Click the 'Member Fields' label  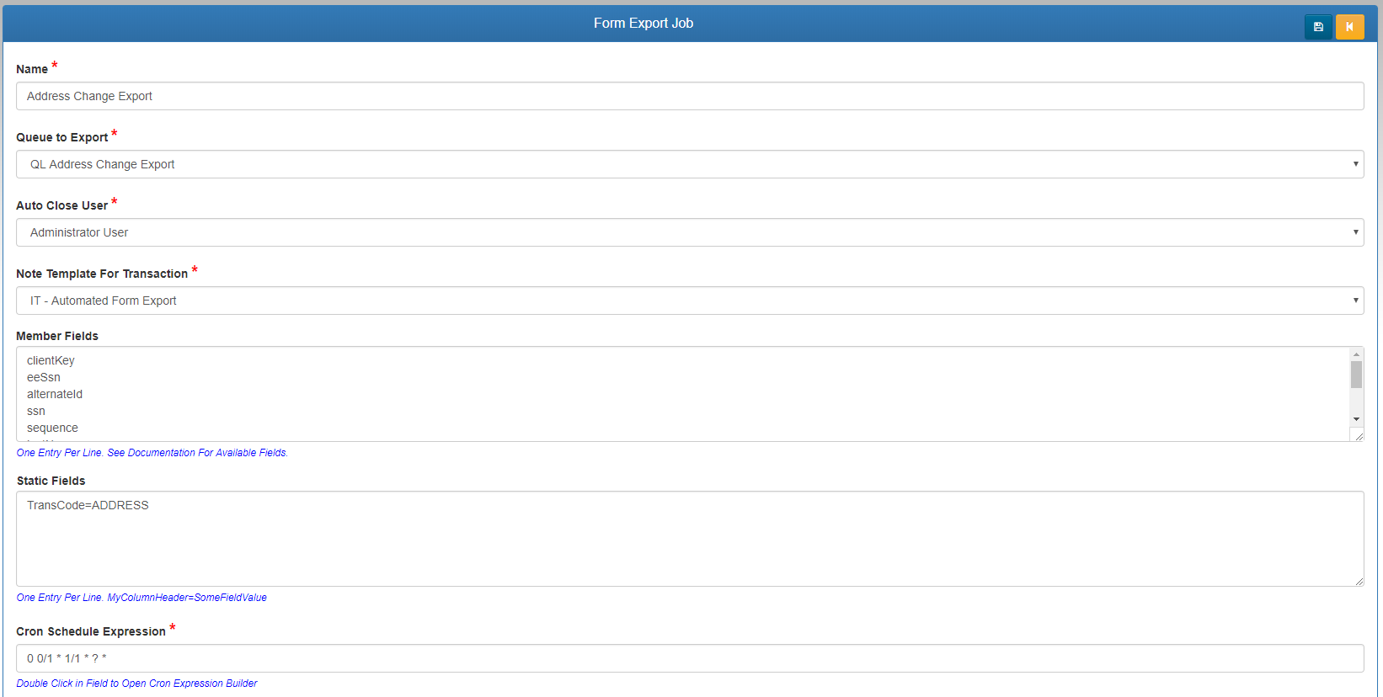coord(57,336)
